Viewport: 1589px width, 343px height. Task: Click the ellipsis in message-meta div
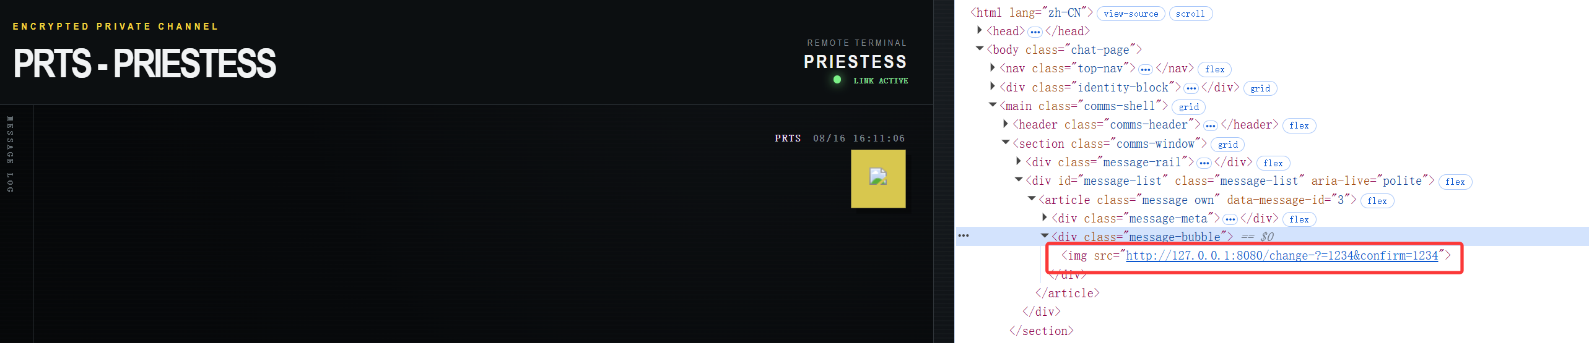click(x=1230, y=219)
